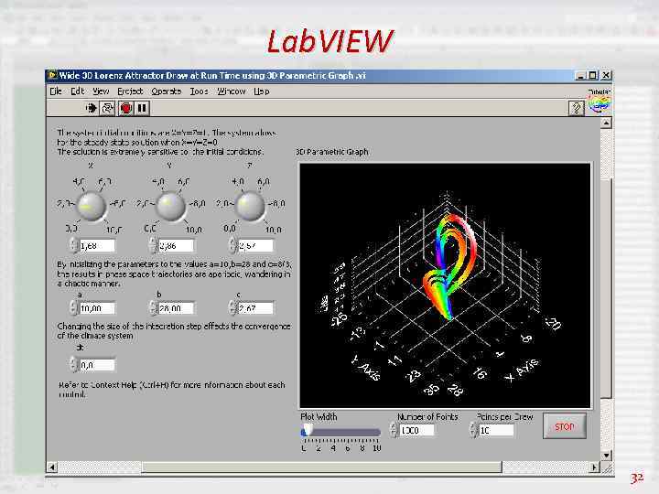Click the Y value field showing 2,86
The image size is (659, 494).
pos(176,246)
